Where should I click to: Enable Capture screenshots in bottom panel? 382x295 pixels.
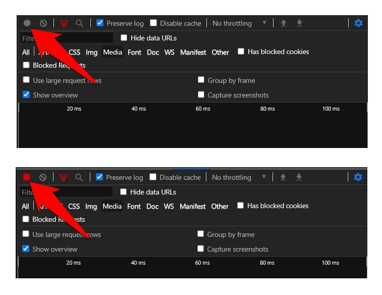(x=200, y=249)
